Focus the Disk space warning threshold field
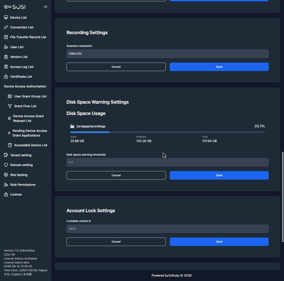 coord(167,162)
